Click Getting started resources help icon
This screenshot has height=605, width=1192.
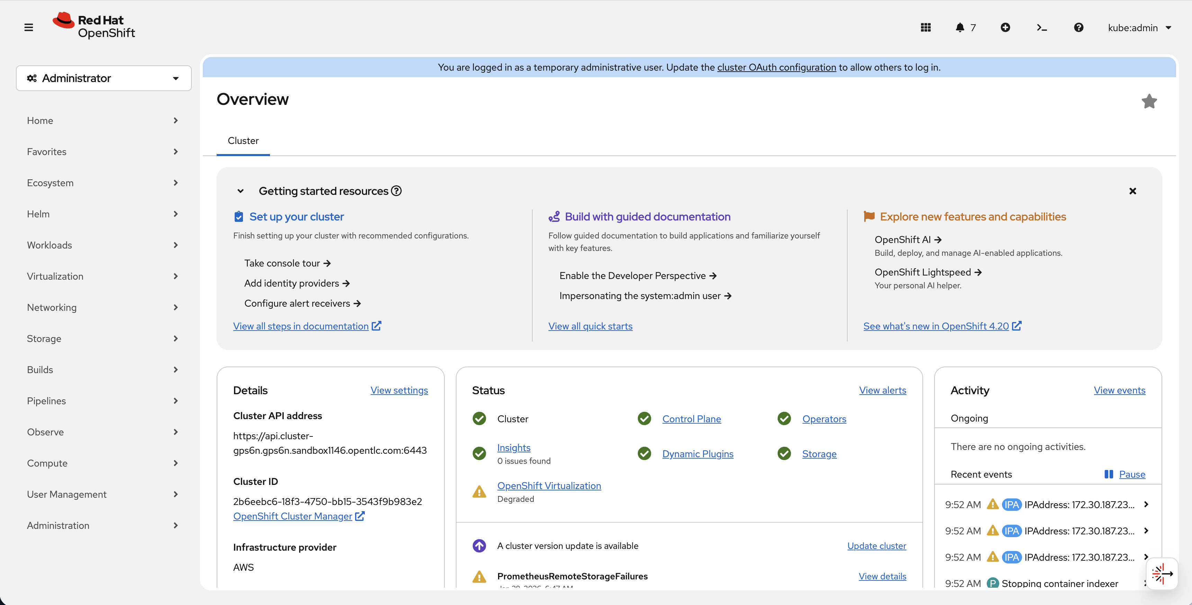[396, 191]
